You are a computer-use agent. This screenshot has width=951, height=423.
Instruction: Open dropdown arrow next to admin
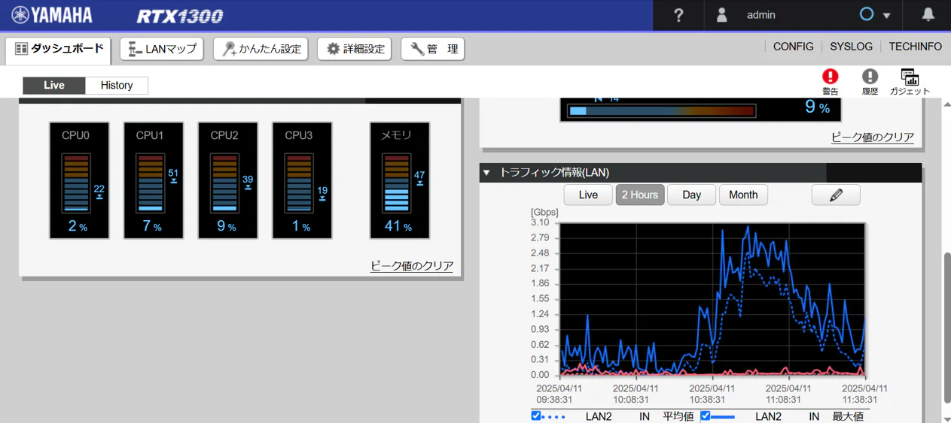tap(886, 16)
